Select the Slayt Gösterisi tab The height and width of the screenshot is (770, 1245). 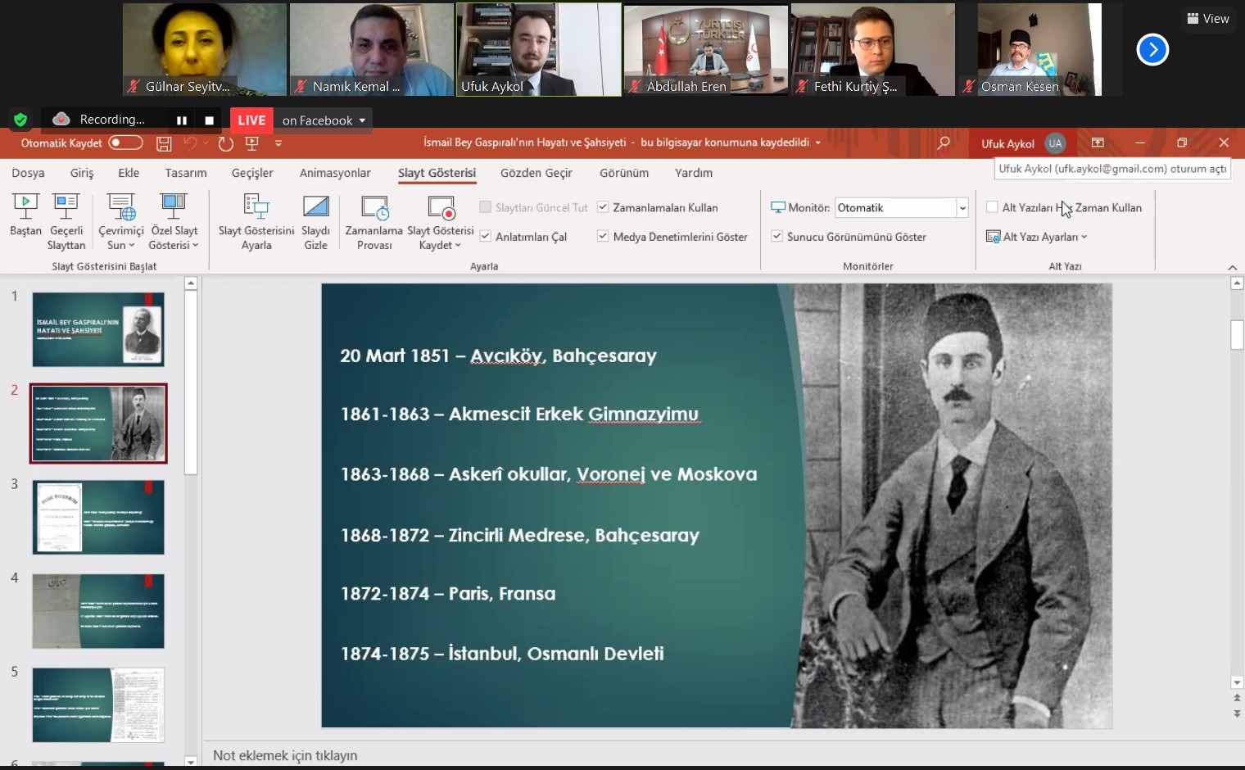tap(437, 173)
